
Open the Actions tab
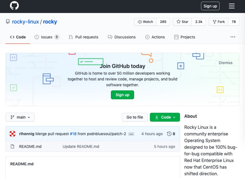tap(155, 37)
